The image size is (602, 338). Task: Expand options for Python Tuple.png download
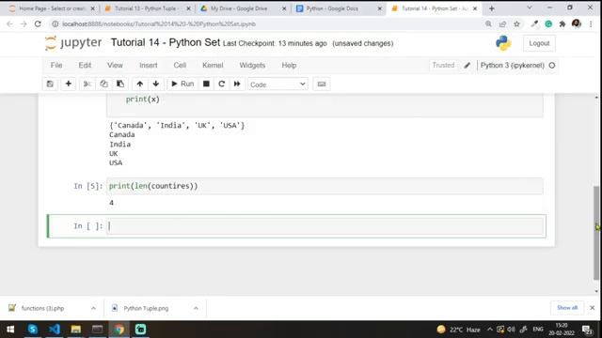(196, 308)
